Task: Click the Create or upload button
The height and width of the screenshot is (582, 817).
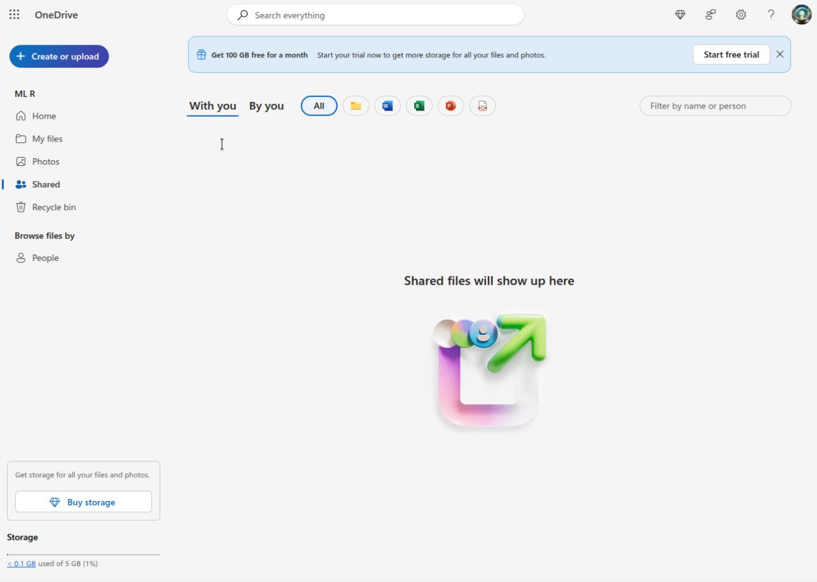Action: pos(59,56)
